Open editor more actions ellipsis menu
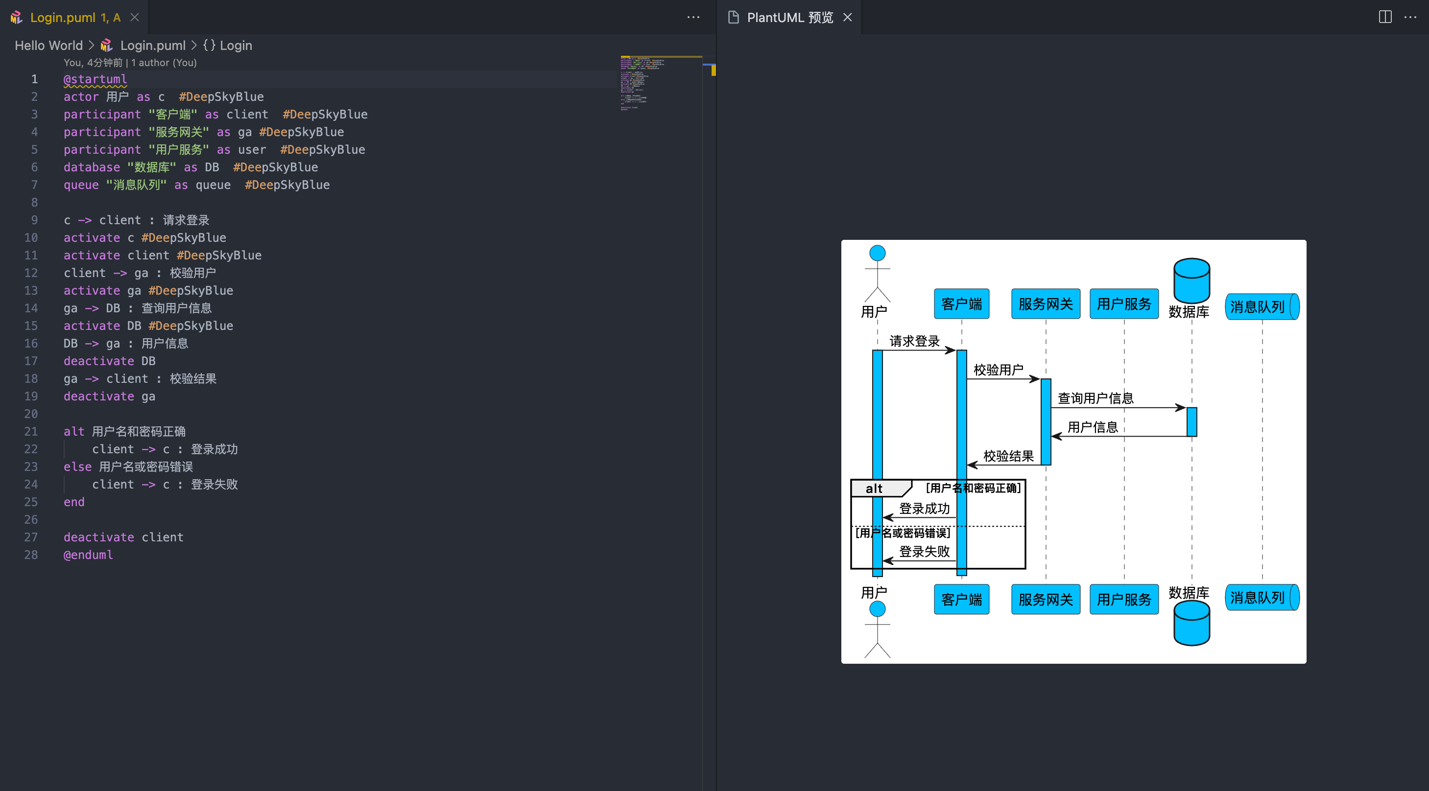The width and height of the screenshot is (1429, 791). [693, 17]
